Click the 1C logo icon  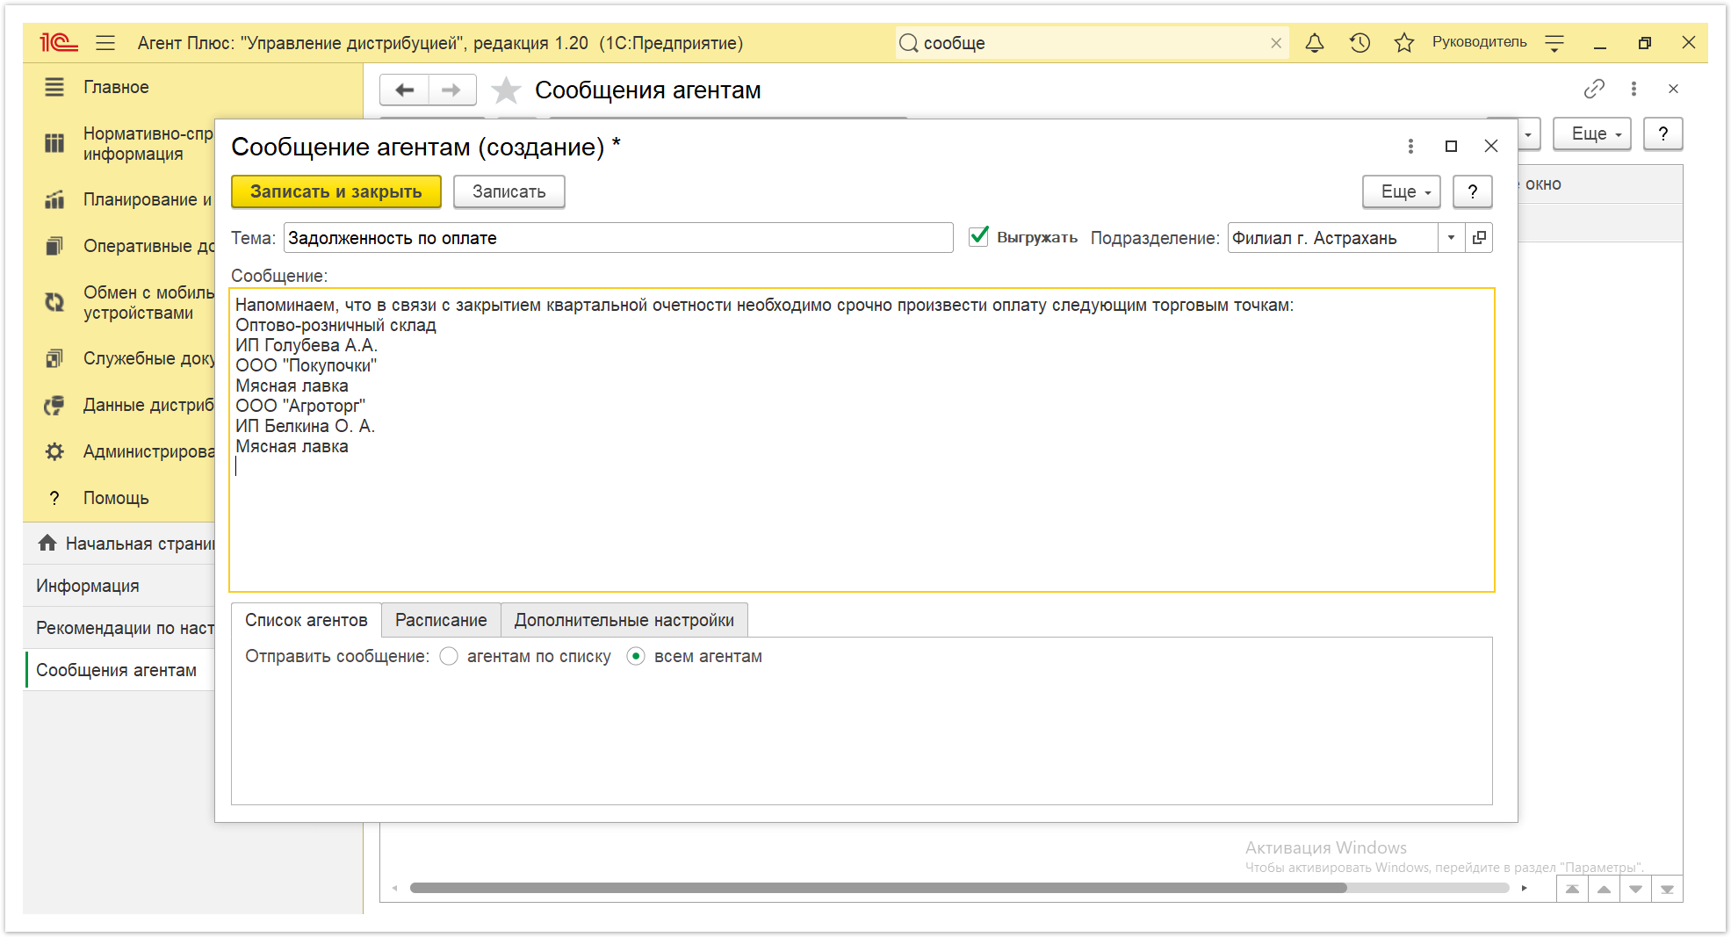click(x=59, y=43)
